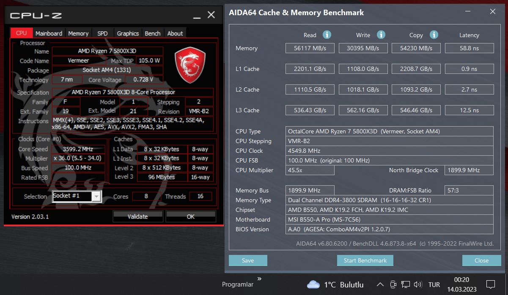The height and width of the screenshot is (295, 508).
Task: Click the L3 Cache Write 562.16 GB/s value
Action: pos(363,110)
